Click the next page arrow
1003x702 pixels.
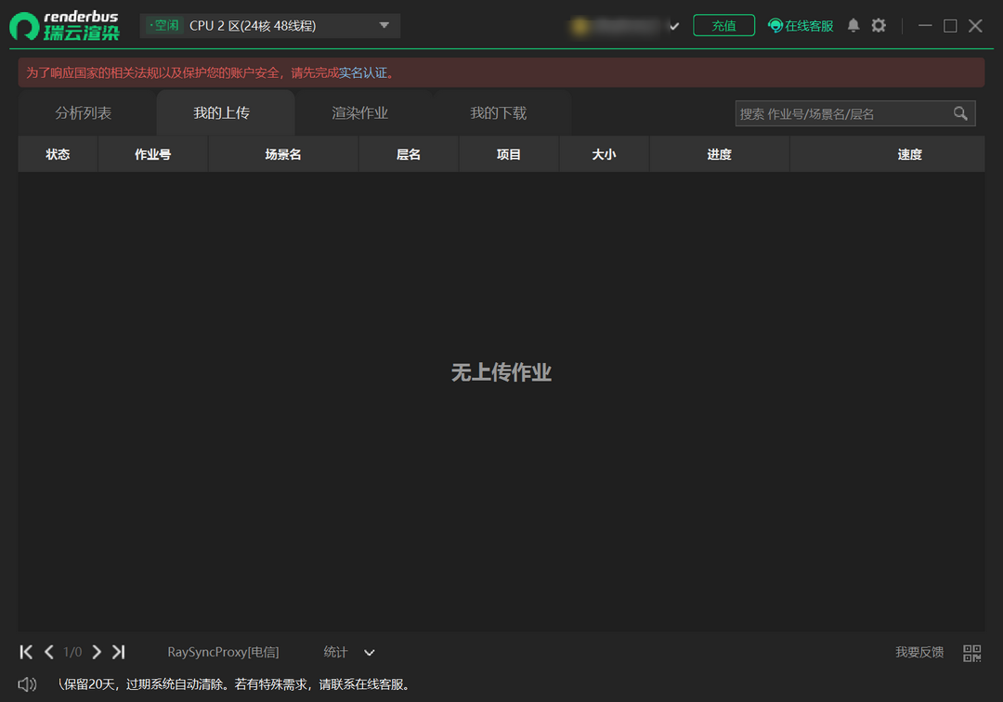click(x=97, y=652)
